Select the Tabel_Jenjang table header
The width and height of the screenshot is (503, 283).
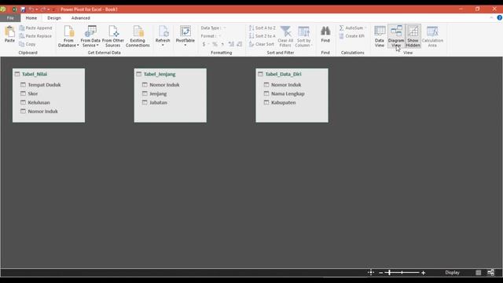(x=160, y=74)
